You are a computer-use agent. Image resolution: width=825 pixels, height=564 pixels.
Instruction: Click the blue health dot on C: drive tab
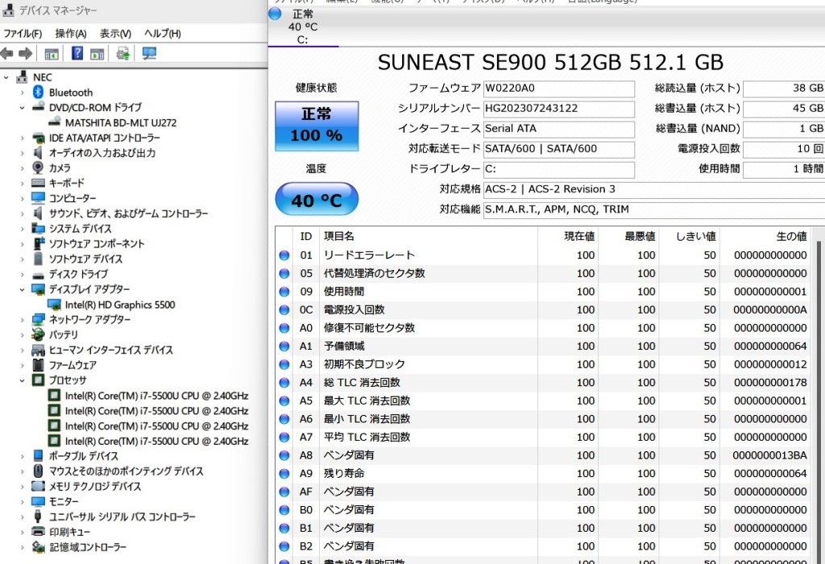point(275,14)
